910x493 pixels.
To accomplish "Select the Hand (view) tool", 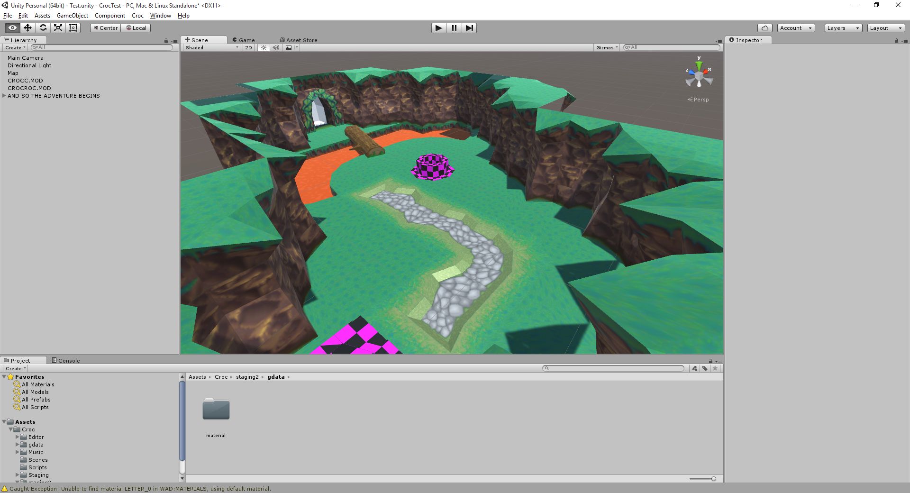I will (12, 28).
